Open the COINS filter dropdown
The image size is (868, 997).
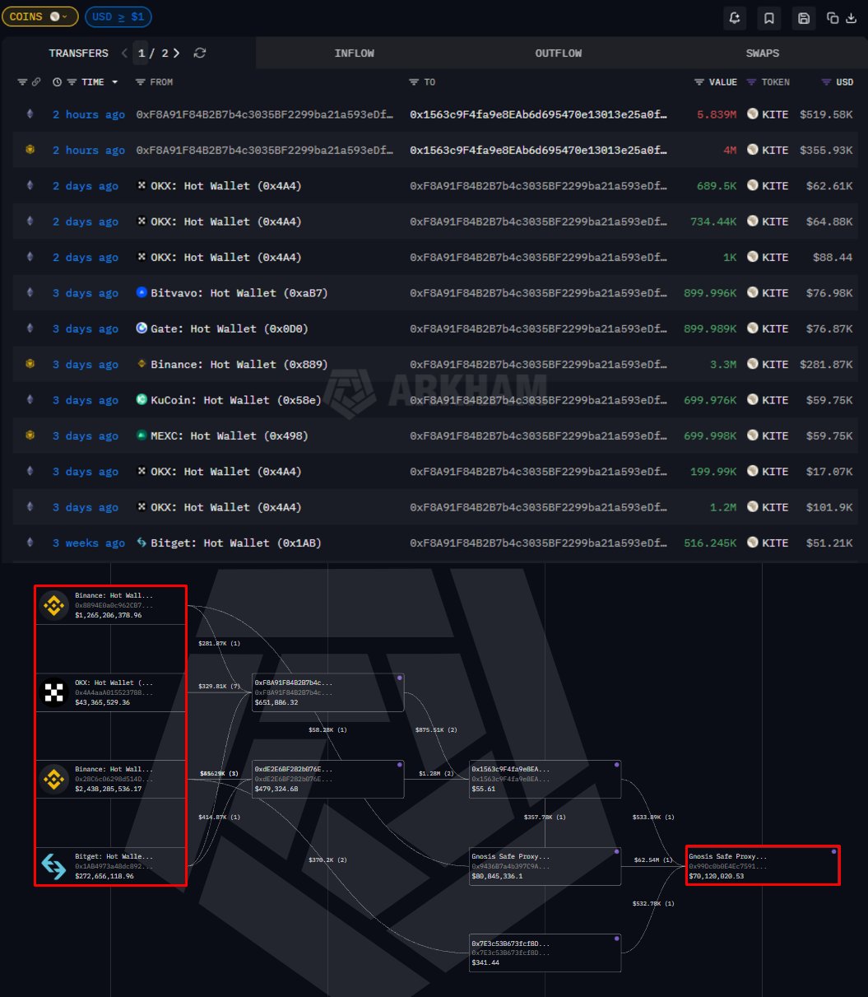(40, 16)
